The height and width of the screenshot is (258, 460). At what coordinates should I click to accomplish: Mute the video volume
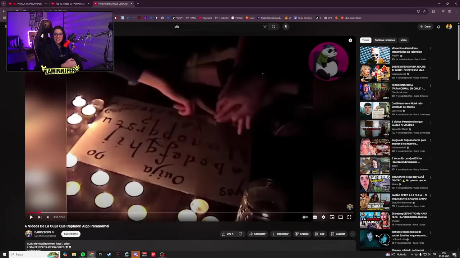(x=48, y=217)
